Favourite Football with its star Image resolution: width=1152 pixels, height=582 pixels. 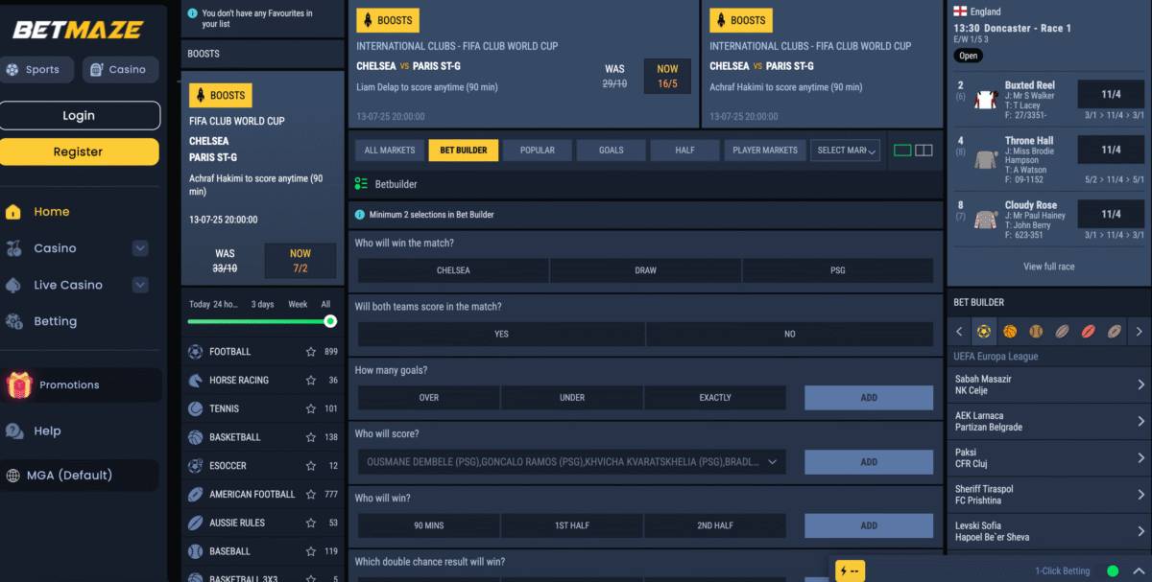point(310,352)
